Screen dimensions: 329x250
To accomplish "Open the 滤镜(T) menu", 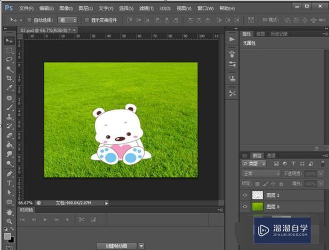I will [146, 8].
